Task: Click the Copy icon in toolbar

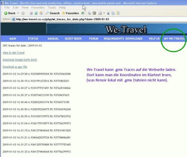Action: [113, 13]
